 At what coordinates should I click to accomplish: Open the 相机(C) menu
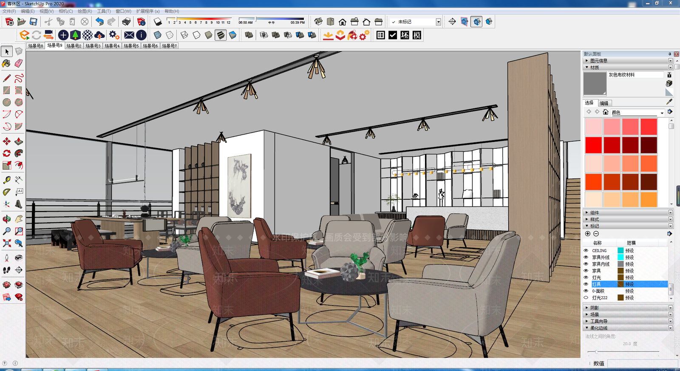coord(66,11)
